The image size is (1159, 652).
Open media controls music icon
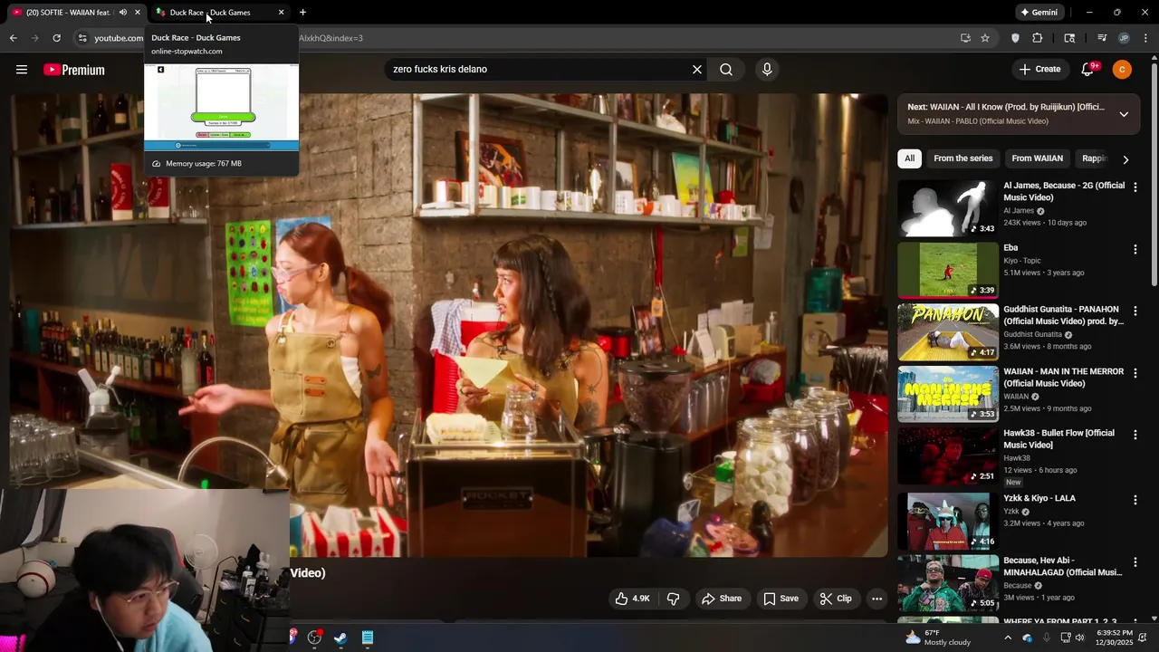point(1102,38)
